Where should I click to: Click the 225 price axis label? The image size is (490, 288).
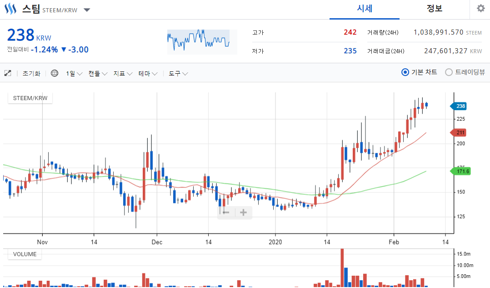tap(460, 119)
